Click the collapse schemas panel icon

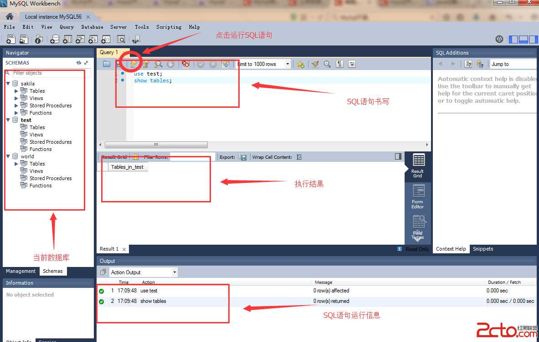pos(86,63)
